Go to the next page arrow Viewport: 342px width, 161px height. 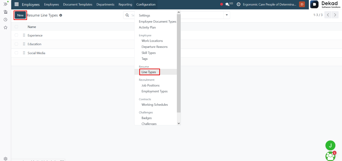335,15
